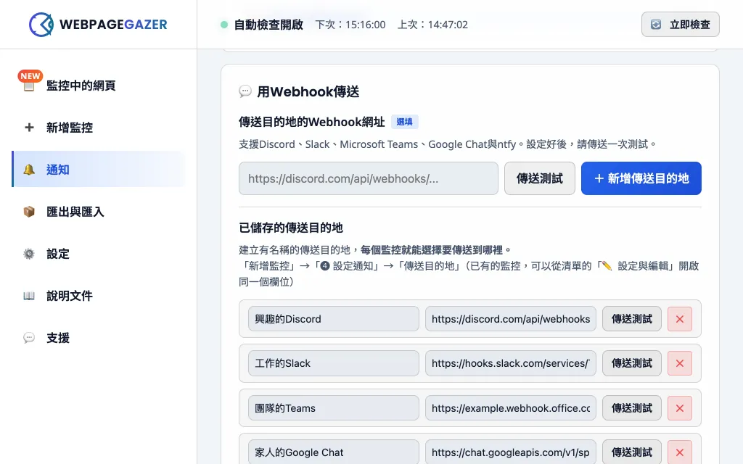Open 設定 from the sidebar
The width and height of the screenshot is (743, 464).
98,254
